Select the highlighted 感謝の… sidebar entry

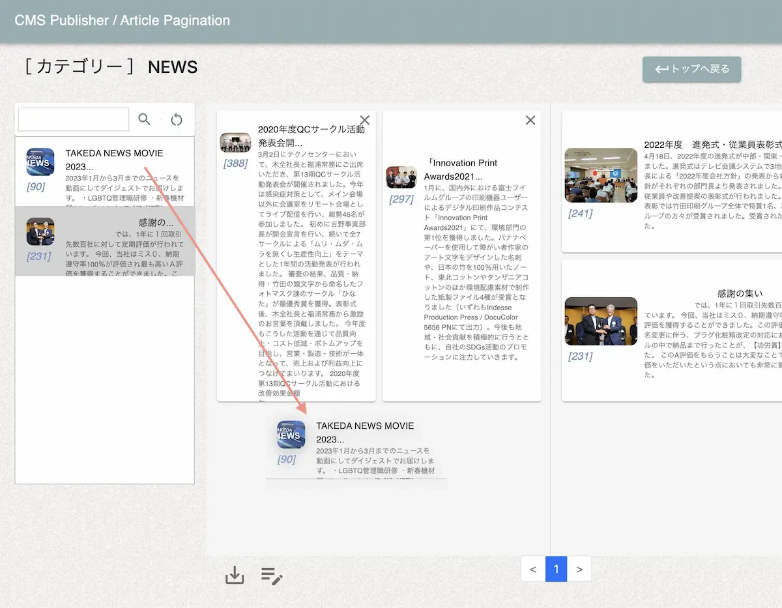click(x=104, y=241)
